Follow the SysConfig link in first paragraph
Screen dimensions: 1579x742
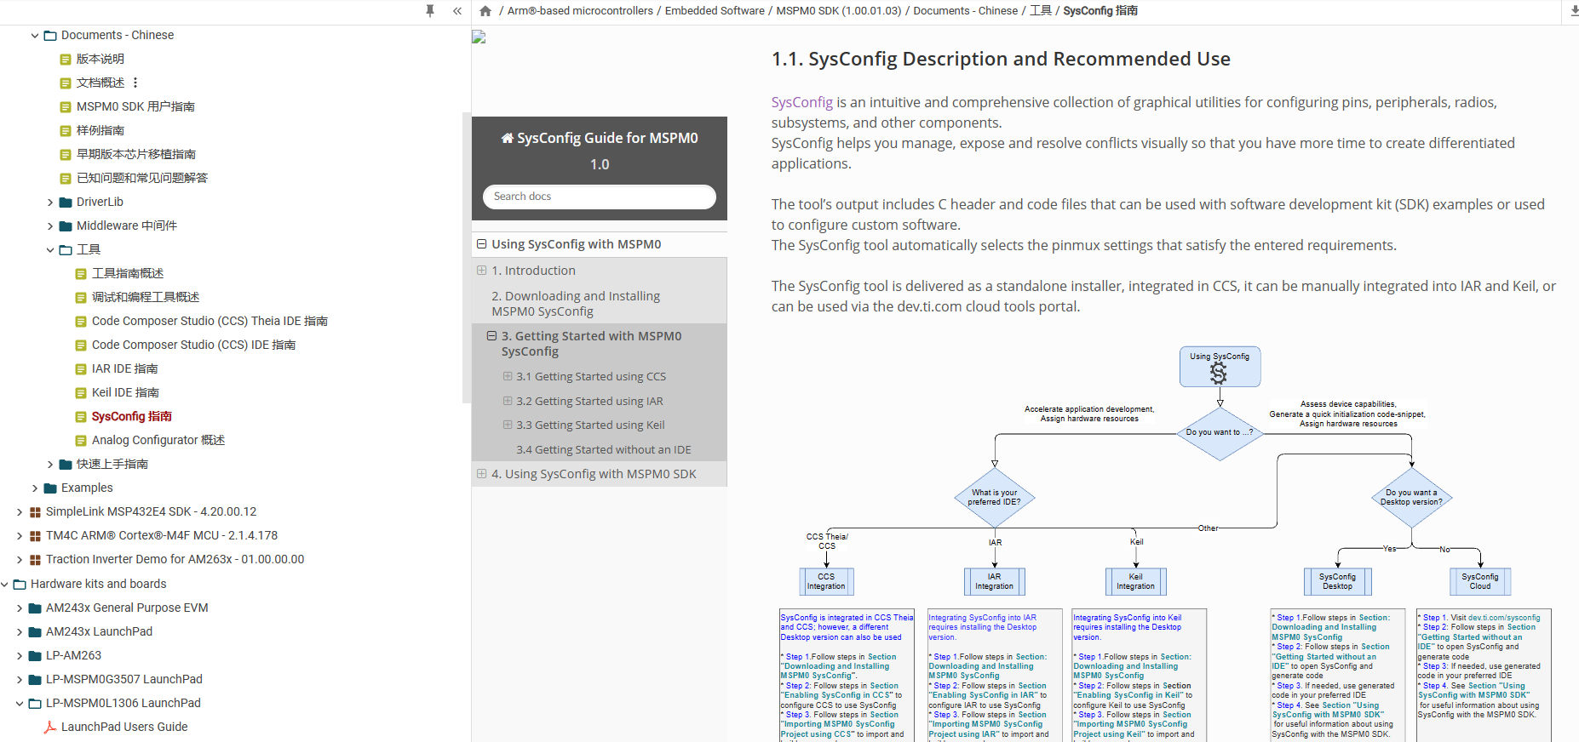pyautogui.click(x=801, y=102)
